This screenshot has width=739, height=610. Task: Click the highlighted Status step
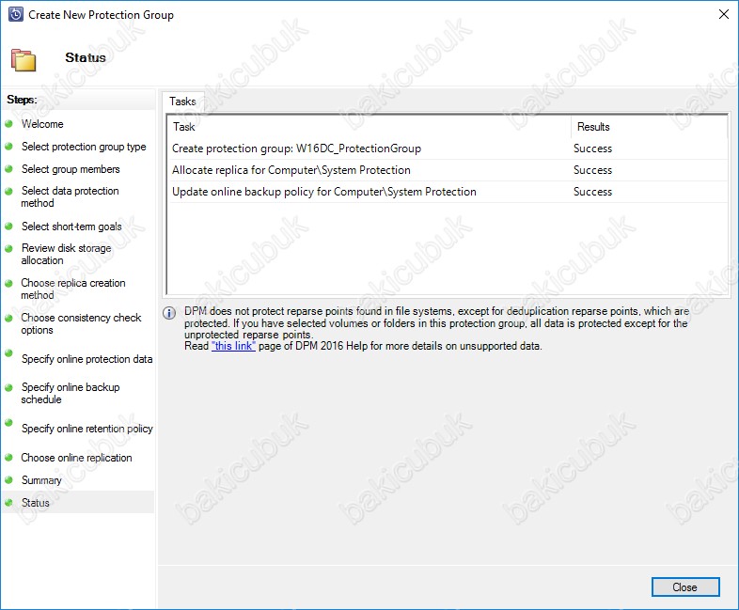(78, 502)
